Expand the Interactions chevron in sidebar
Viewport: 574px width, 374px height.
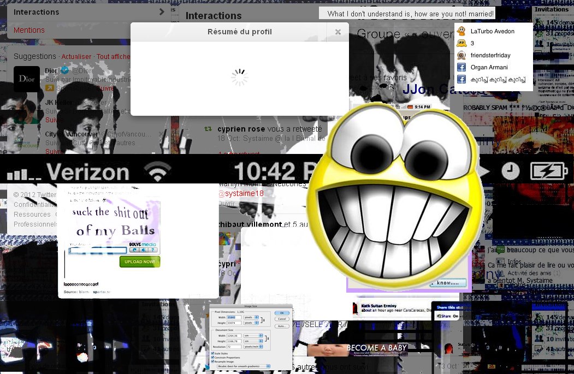coord(161,12)
